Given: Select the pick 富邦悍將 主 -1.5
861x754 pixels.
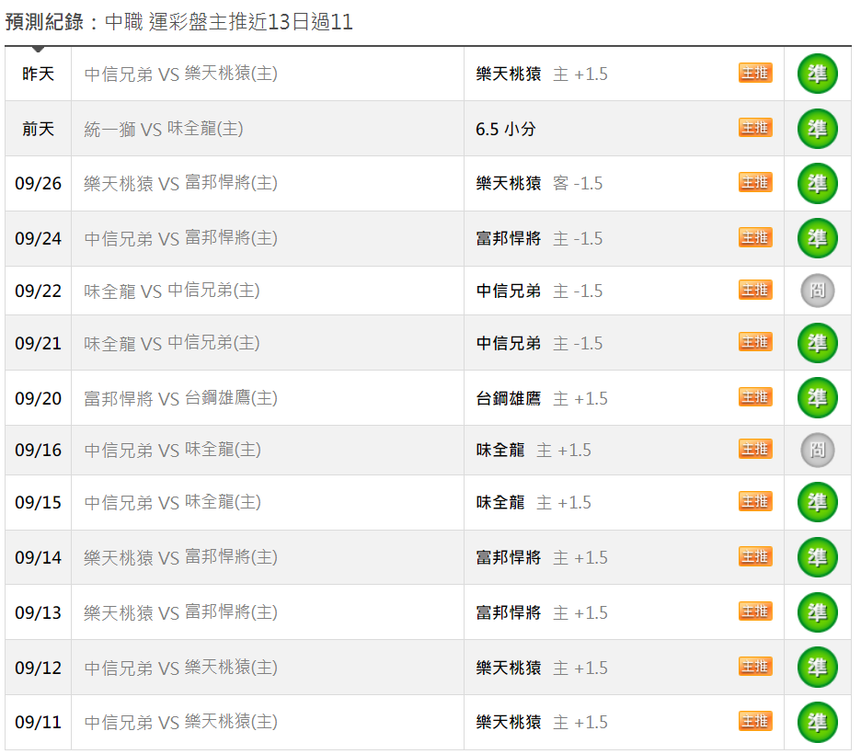Looking at the screenshot, I should coord(539,238).
